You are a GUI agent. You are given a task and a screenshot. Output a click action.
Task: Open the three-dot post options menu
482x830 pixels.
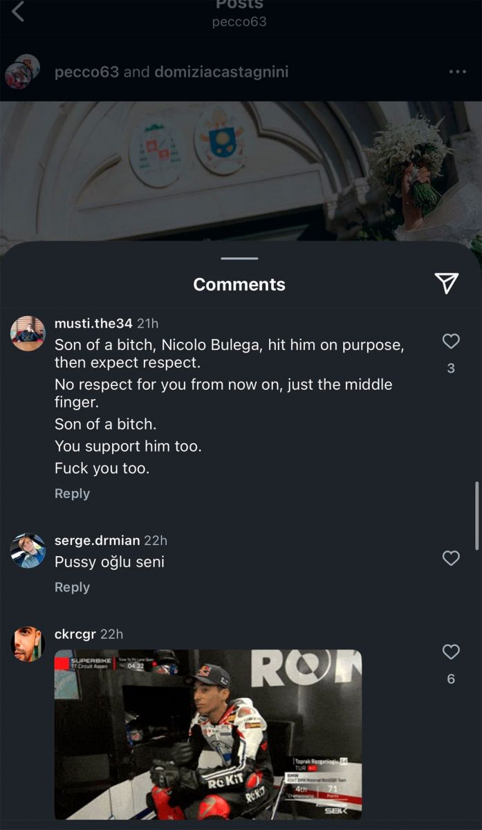[x=457, y=72]
